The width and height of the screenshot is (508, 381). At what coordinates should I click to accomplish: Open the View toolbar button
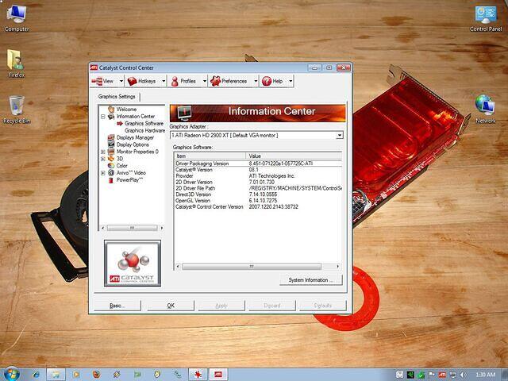104,81
